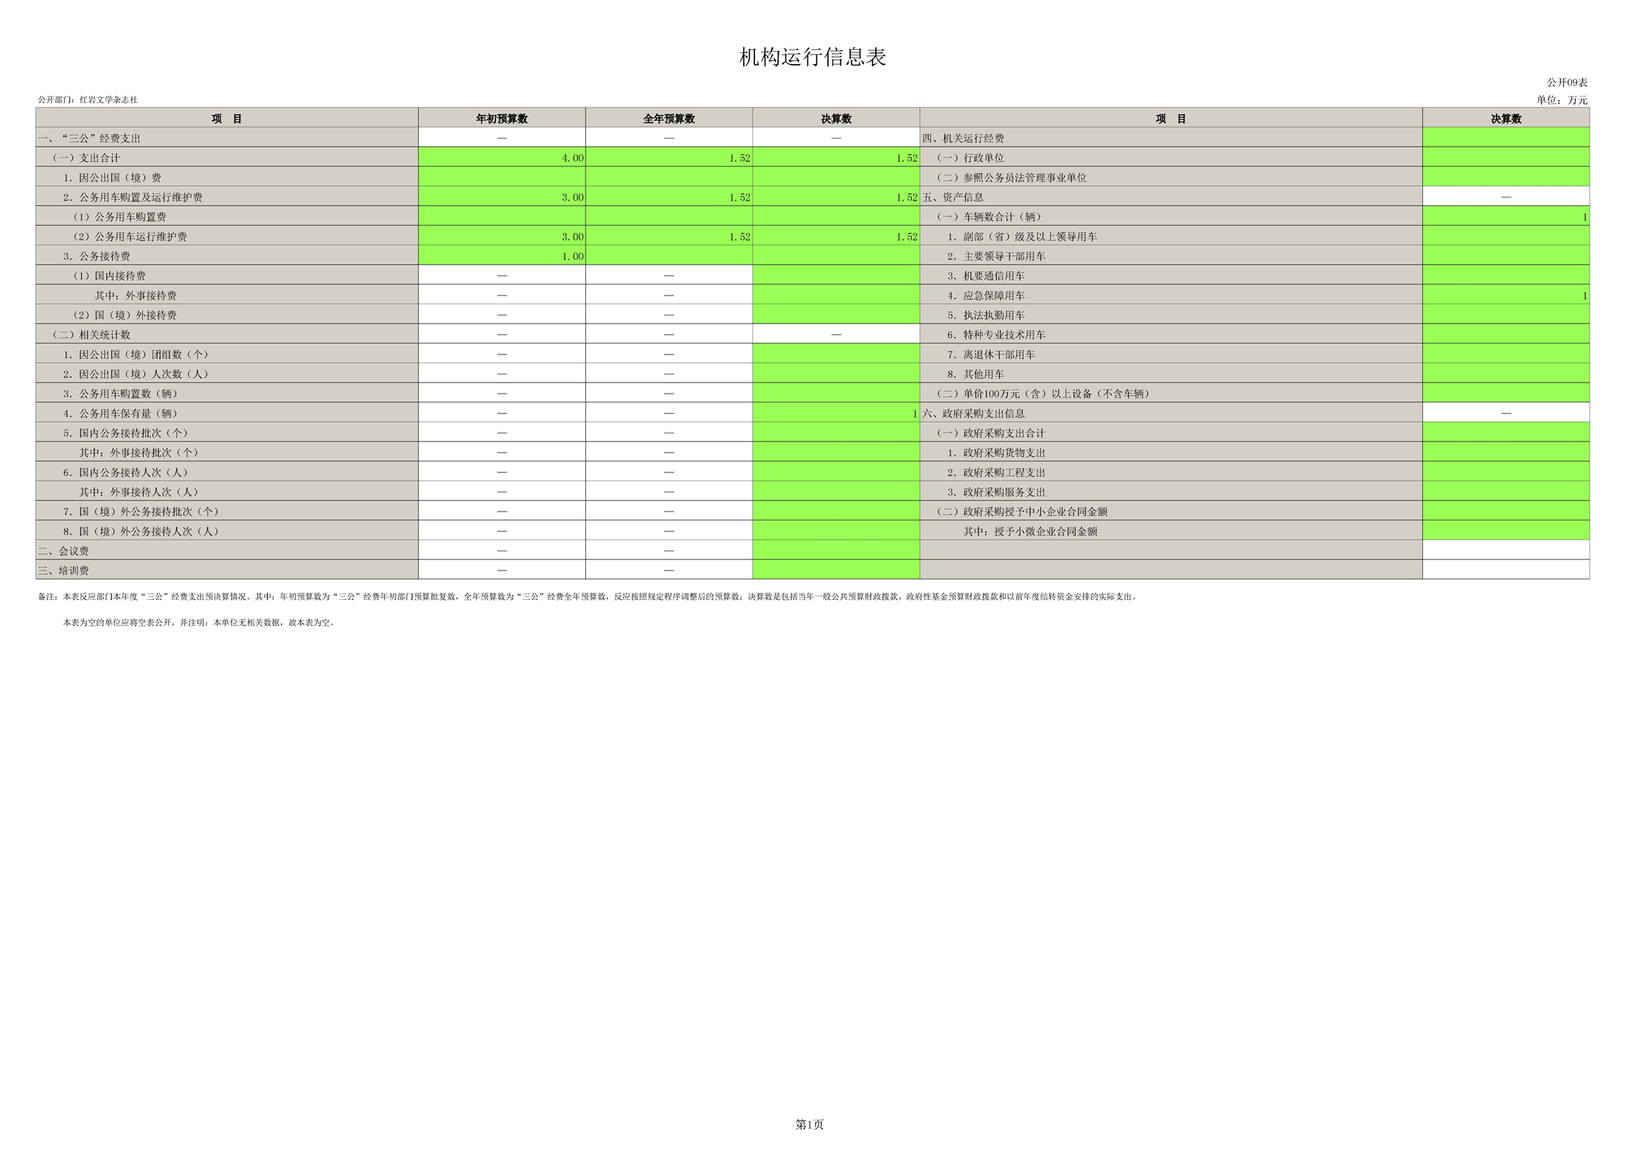Click the 公开09表 label
Viewport: 1625px width, 1149px height.
click(1567, 83)
